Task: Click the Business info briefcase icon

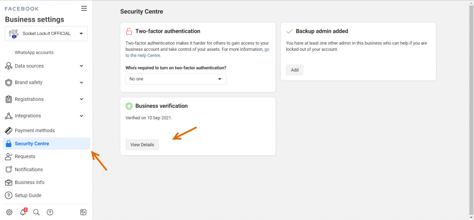Action: (9, 182)
